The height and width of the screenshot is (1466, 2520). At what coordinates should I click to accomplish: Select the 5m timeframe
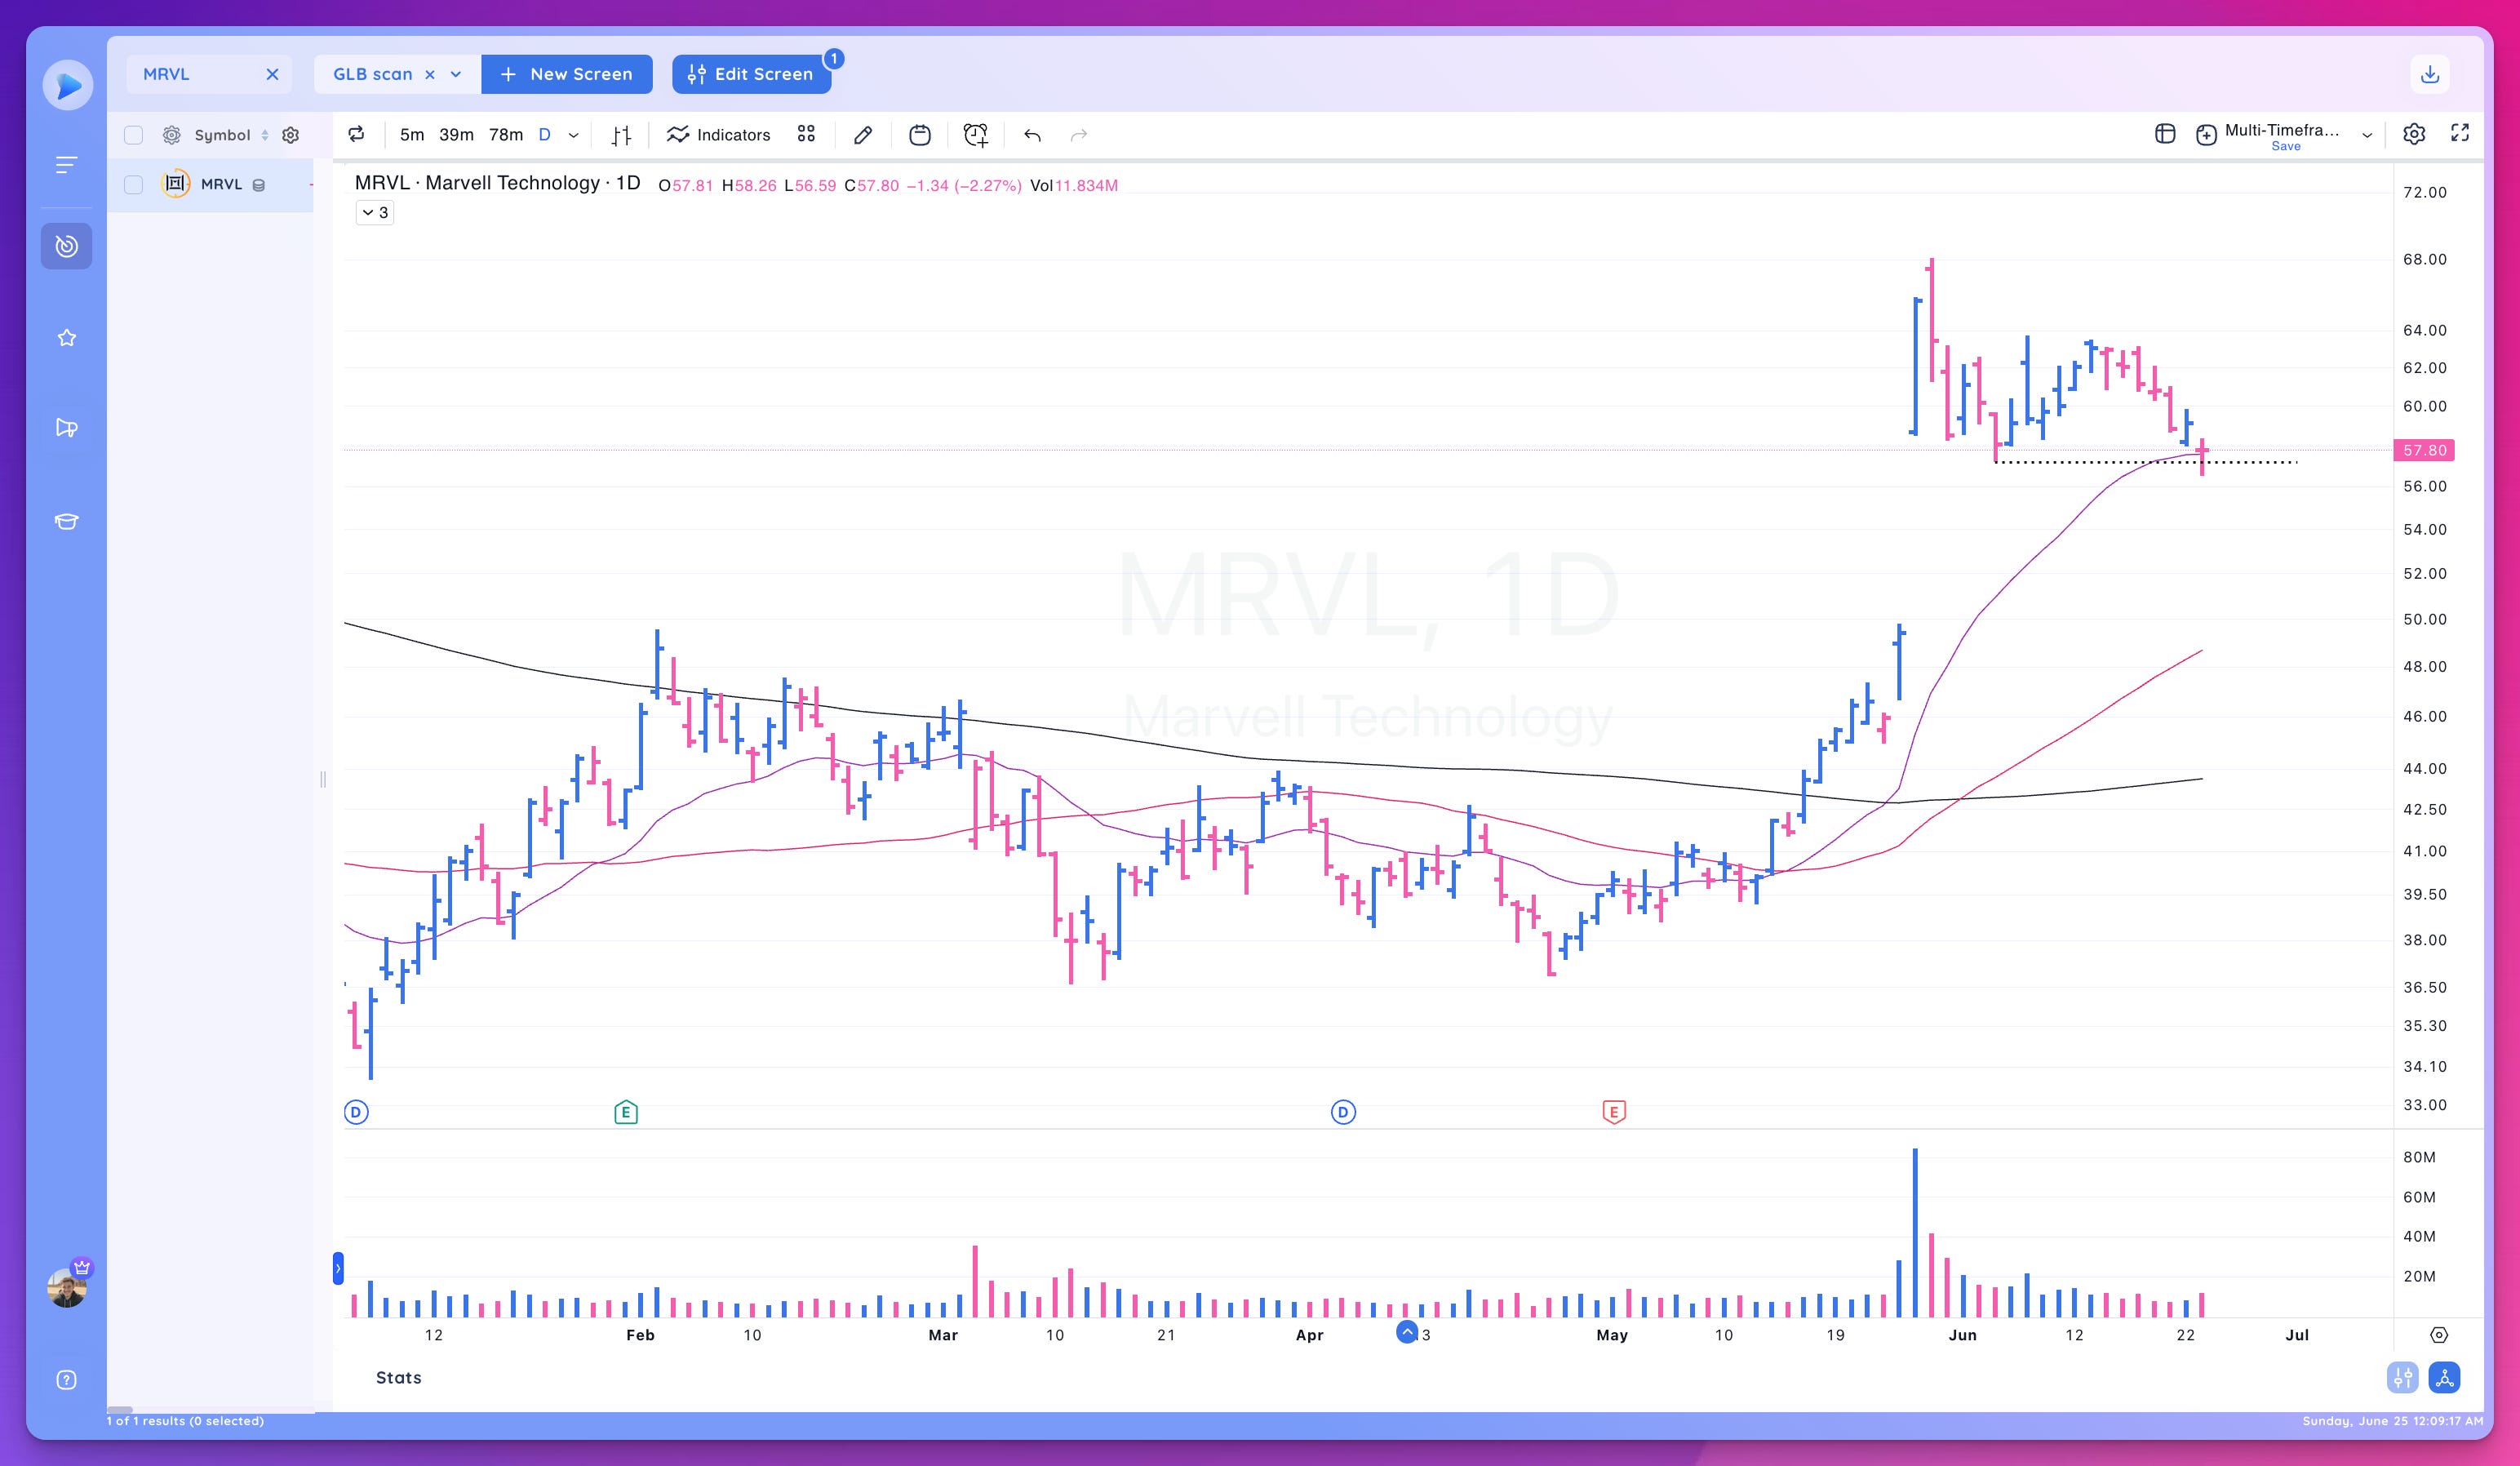tap(412, 135)
